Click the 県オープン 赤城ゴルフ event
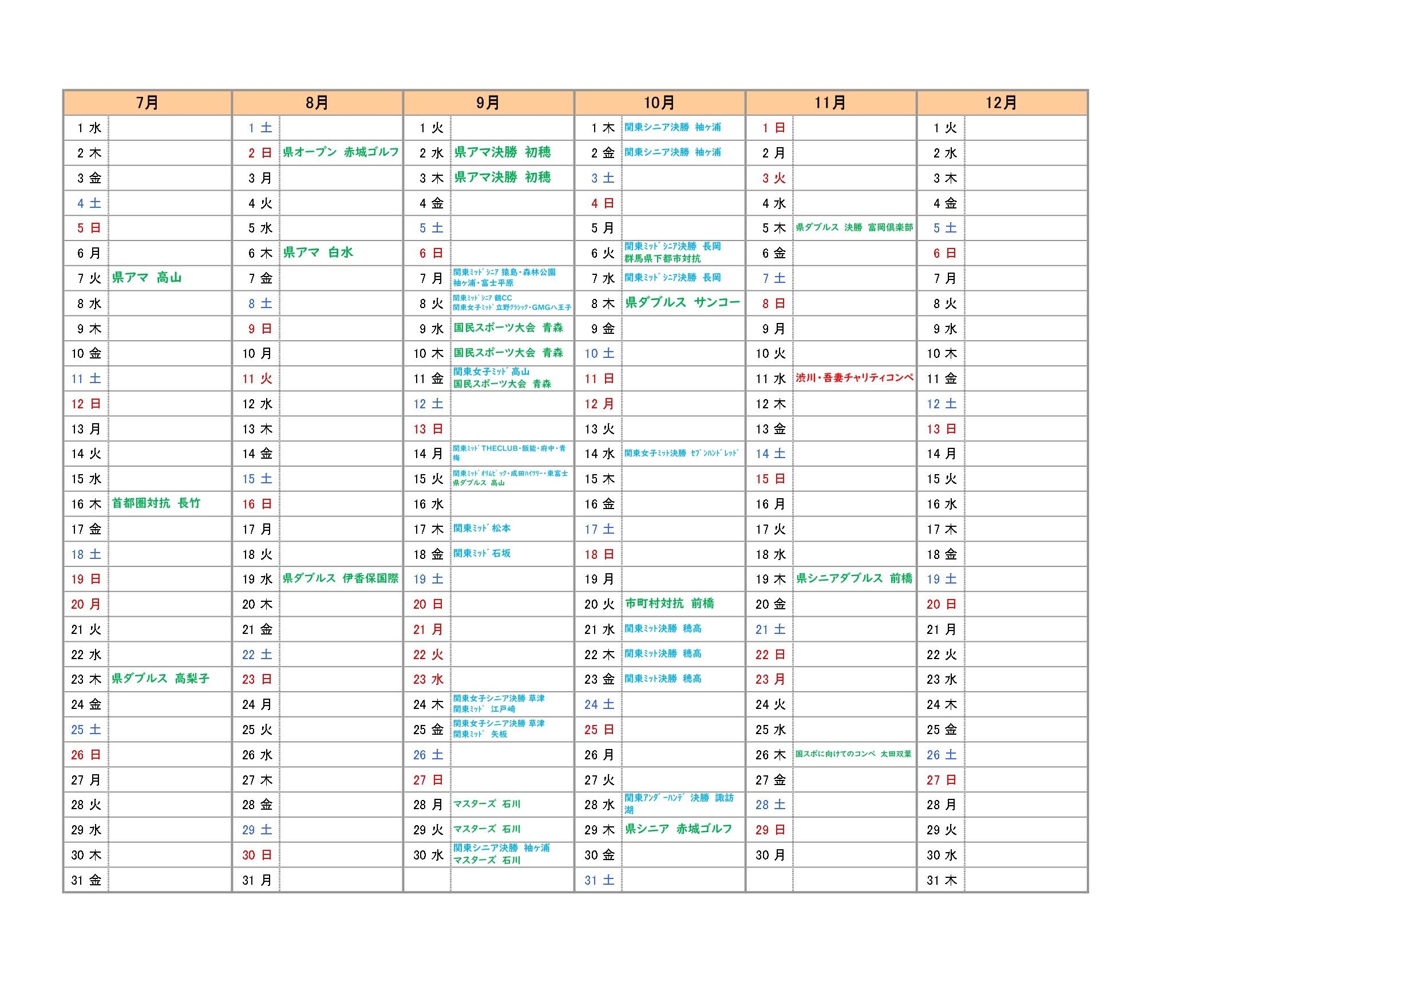Image resolution: width=1420 pixels, height=1005 pixels. click(341, 152)
